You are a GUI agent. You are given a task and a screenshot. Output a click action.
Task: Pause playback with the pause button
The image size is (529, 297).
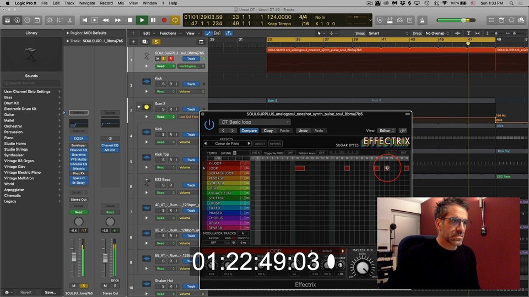coord(153,20)
